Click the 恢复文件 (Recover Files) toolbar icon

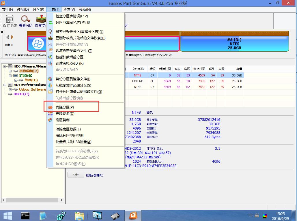(41, 20)
